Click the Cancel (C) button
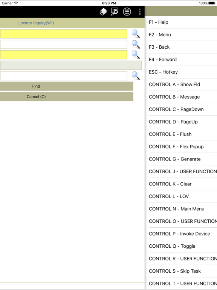Viewport: 217px width, 290px height. tap(67, 97)
